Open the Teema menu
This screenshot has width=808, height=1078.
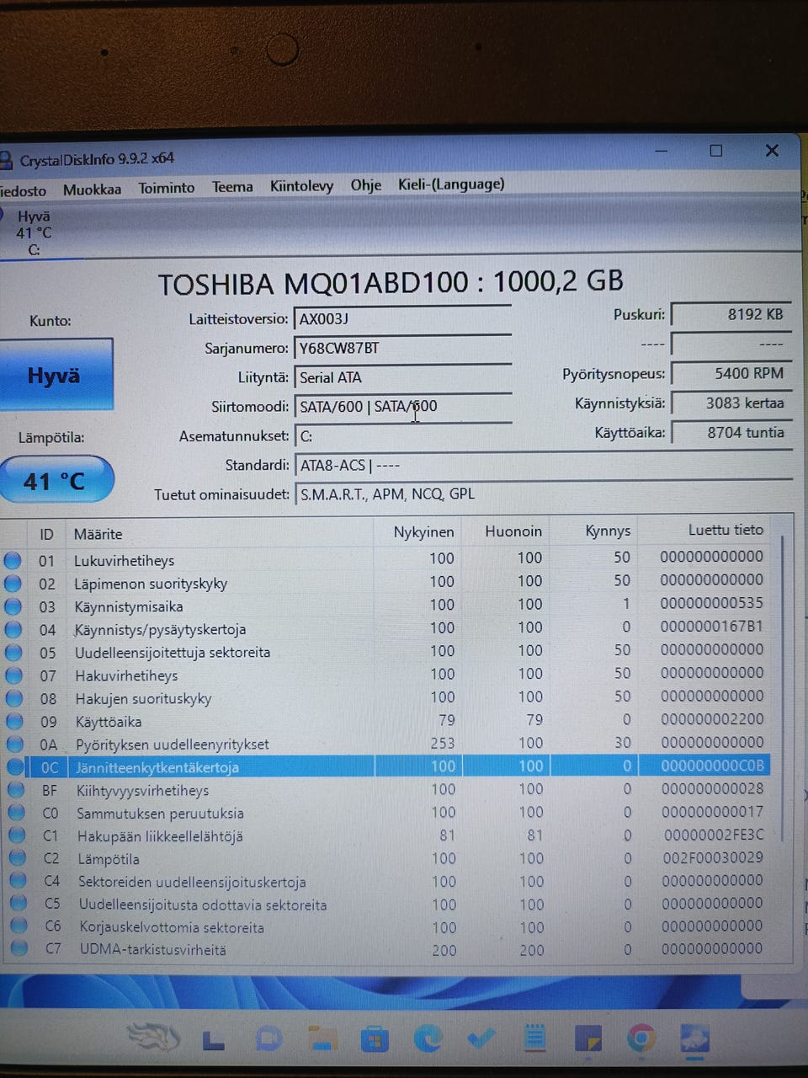tap(232, 187)
